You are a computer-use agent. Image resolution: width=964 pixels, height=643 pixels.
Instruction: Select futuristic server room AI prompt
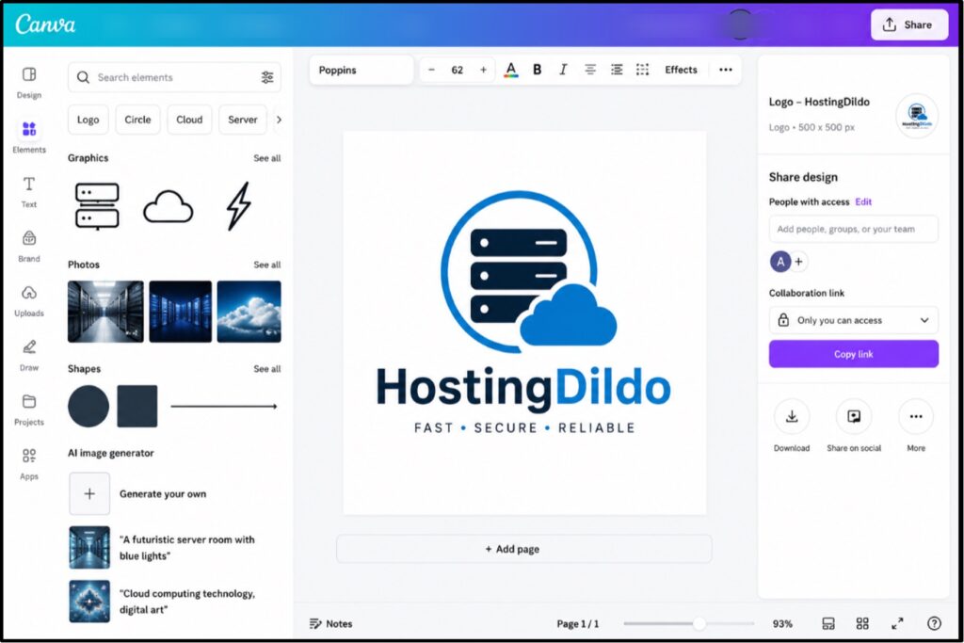pyautogui.click(x=162, y=548)
